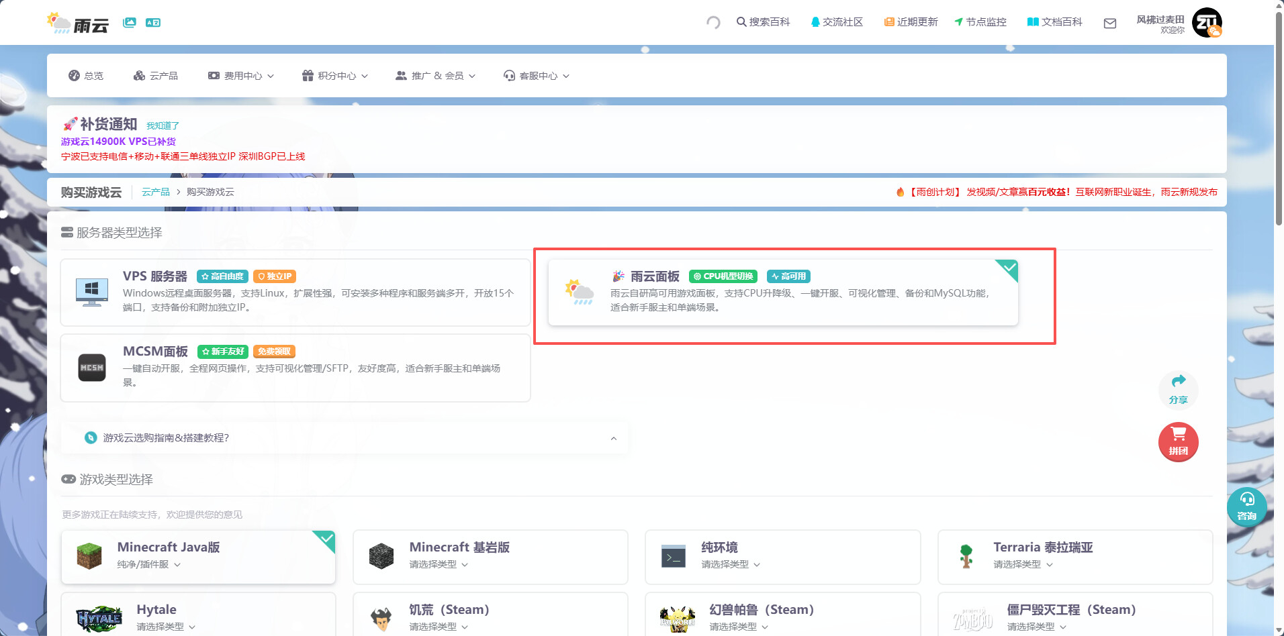
Task: Click the red 拼团 shopping cart button
Action: point(1178,441)
